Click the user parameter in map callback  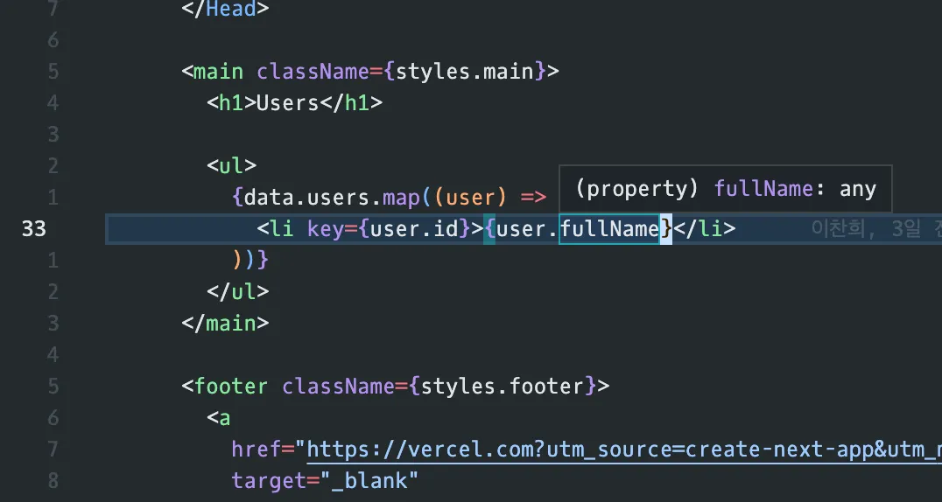[464, 198]
